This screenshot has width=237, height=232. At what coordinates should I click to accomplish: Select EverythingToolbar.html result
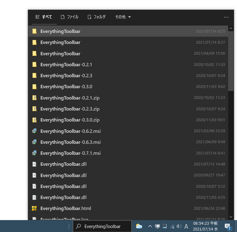pos(128,208)
